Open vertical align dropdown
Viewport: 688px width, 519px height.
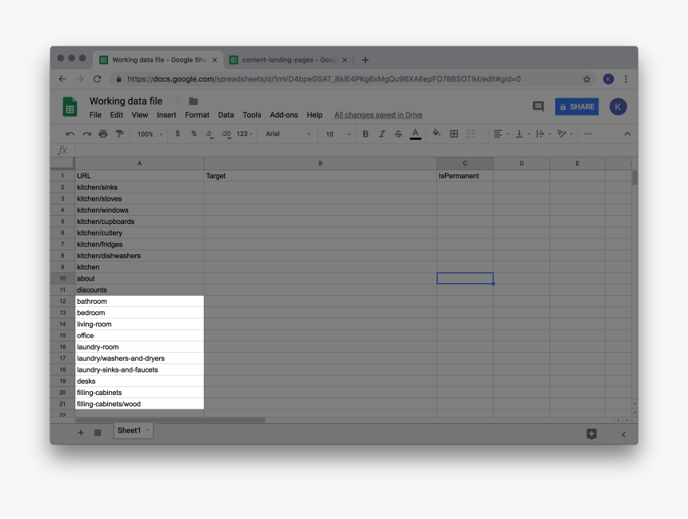point(522,134)
